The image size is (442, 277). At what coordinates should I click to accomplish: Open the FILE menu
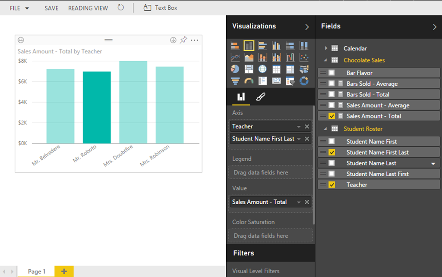pyautogui.click(x=19, y=8)
